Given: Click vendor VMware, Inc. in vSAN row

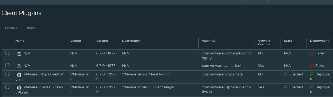Looking at the screenshot, I should coord(79,89).
